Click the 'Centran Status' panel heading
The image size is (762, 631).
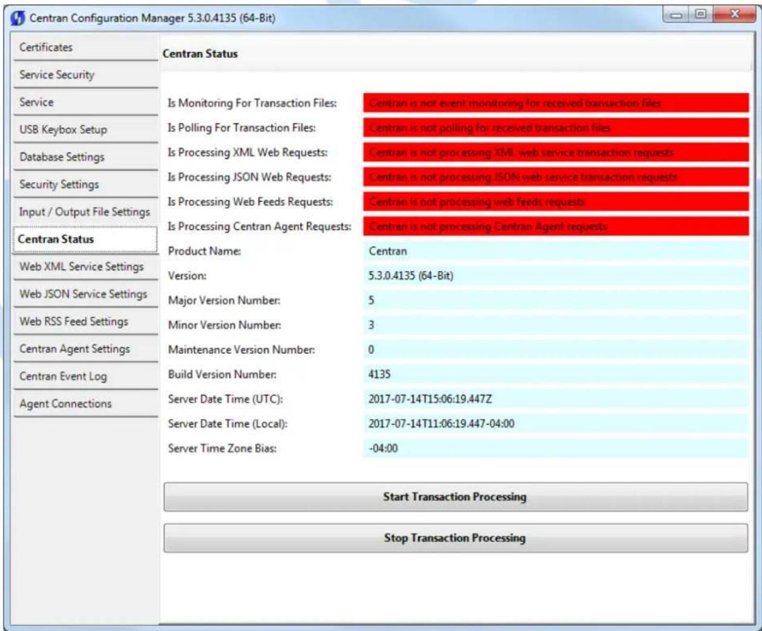pos(200,54)
